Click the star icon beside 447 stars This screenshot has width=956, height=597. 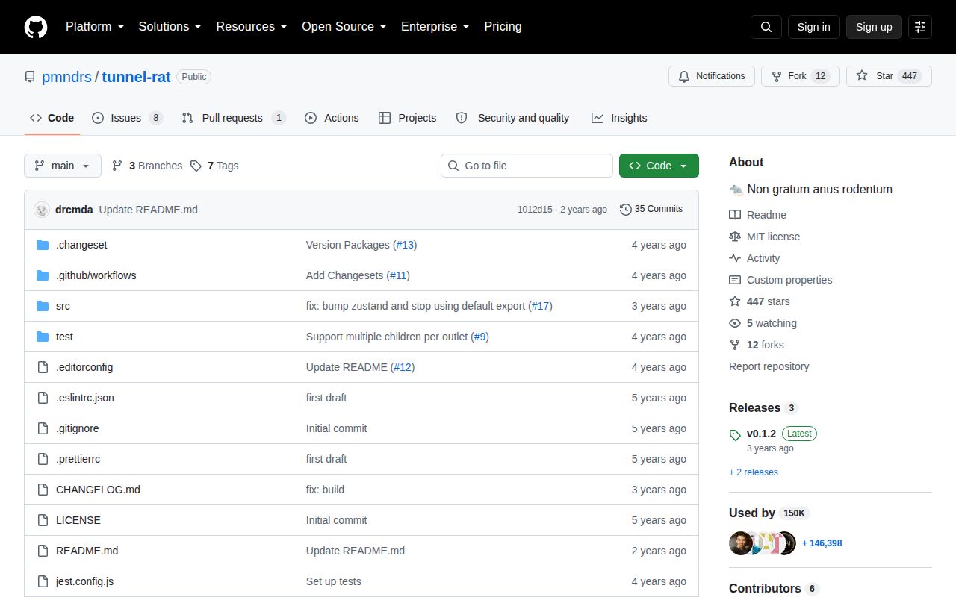coord(735,301)
